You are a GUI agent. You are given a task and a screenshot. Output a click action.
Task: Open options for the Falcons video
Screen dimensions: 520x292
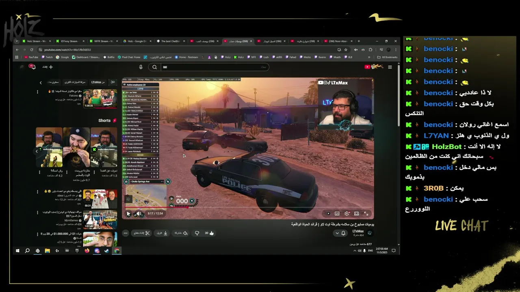[37, 92]
